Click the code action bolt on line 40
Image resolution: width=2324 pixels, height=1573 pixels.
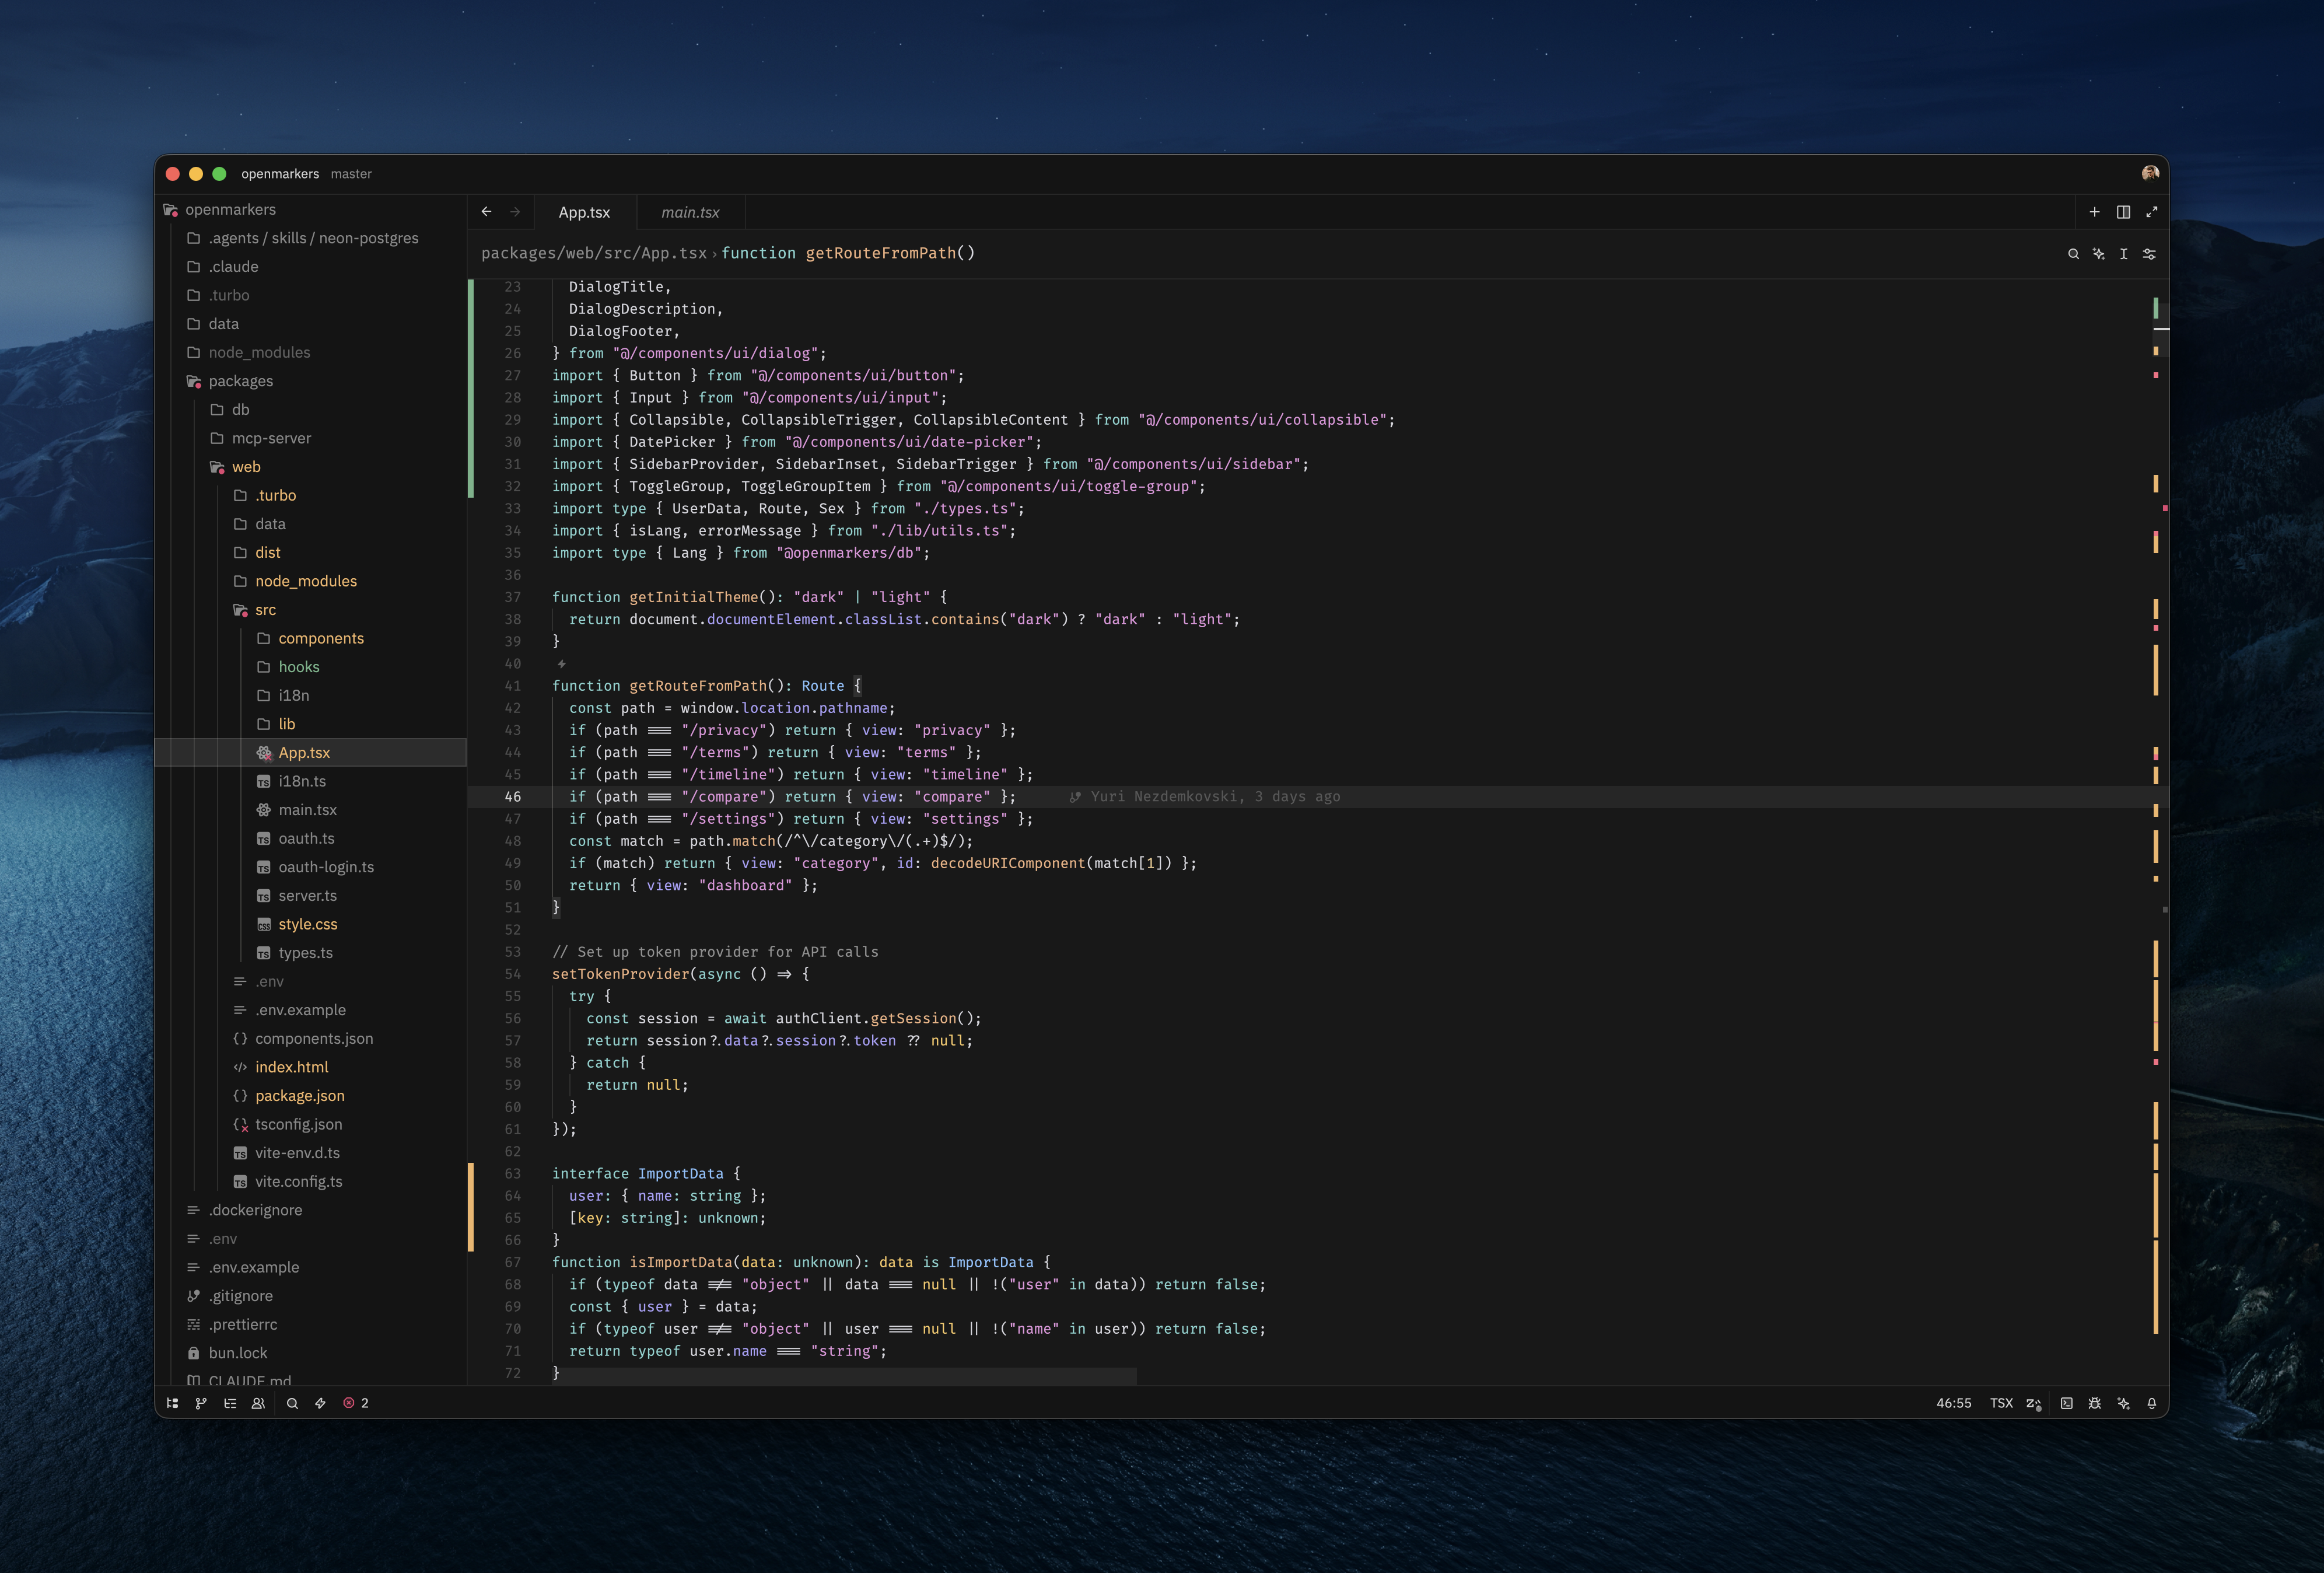pos(561,664)
